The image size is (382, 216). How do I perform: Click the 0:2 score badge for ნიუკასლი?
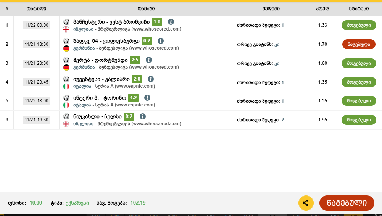pos(129,116)
